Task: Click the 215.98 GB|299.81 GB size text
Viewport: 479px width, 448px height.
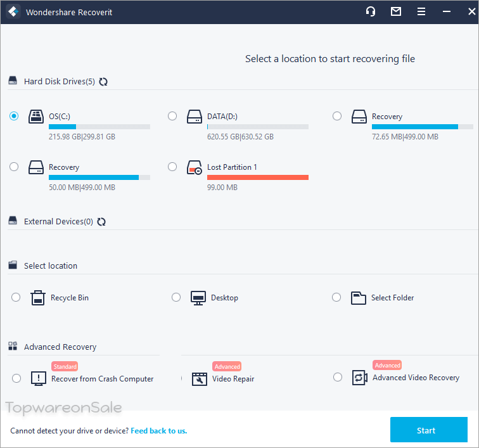Action: (82, 137)
